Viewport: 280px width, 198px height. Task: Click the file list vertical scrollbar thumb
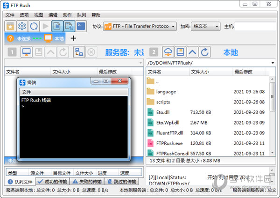[273, 97]
